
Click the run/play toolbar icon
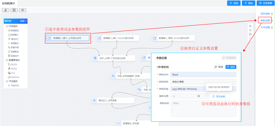[x=14, y=10]
